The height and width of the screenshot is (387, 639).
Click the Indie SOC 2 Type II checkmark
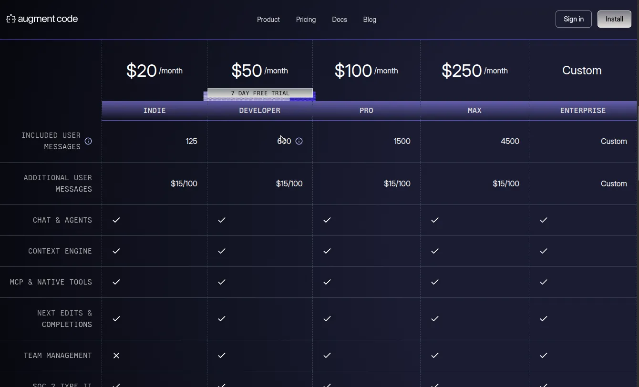click(x=116, y=385)
